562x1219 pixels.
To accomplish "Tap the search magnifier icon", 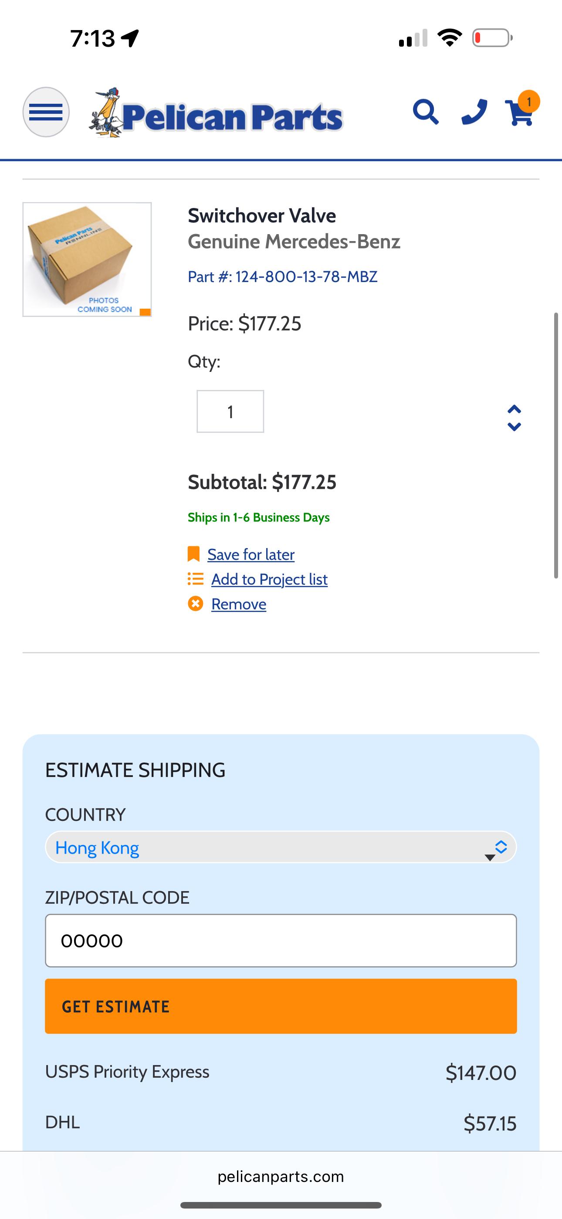I will 425,112.
